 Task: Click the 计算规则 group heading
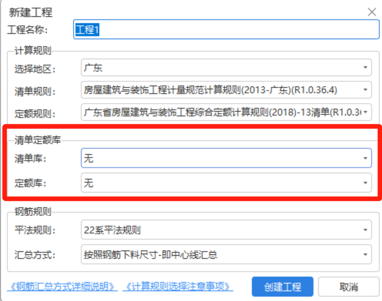coord(33,50)
